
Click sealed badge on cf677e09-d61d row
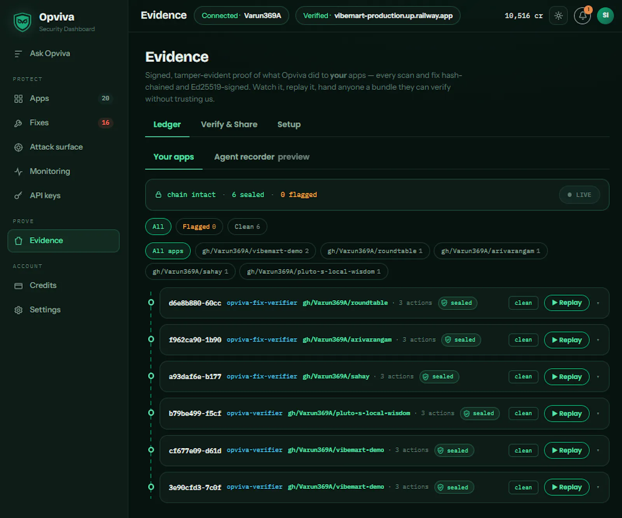point(454,450)
